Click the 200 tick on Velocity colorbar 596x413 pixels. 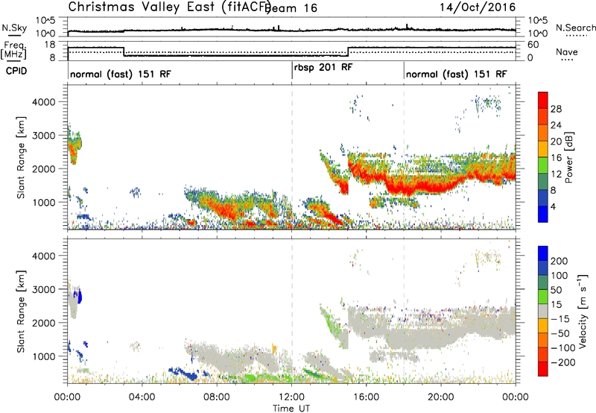point(559,261)
